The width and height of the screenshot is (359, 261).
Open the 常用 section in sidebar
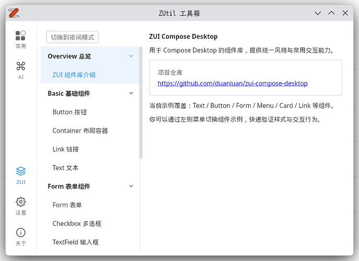20,40
